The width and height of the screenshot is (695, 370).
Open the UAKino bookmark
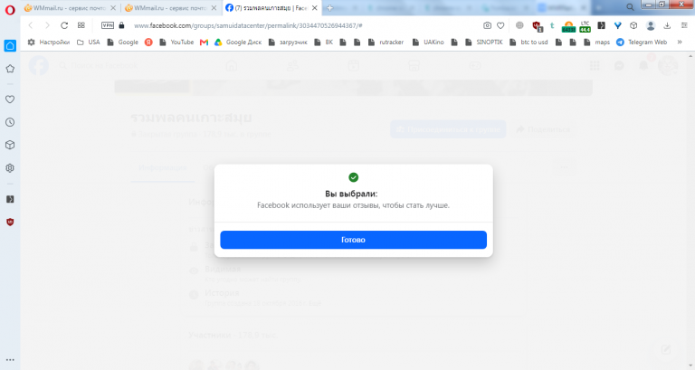(428, 43)
